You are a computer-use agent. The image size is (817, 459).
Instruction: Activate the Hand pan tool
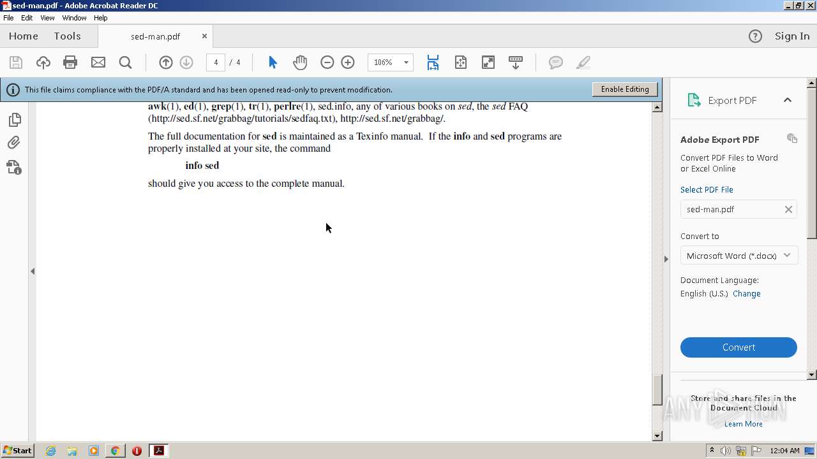point(300,62)
